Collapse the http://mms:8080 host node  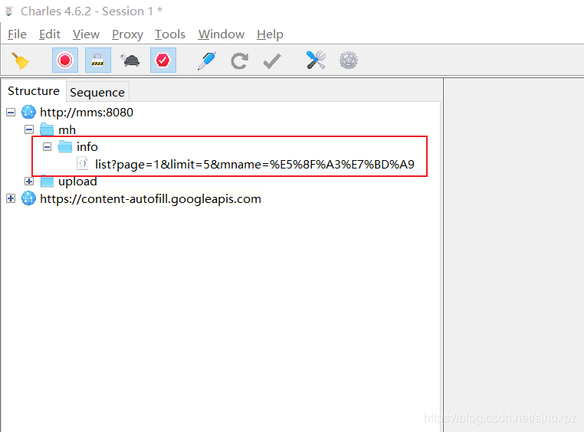pos(11,112)
